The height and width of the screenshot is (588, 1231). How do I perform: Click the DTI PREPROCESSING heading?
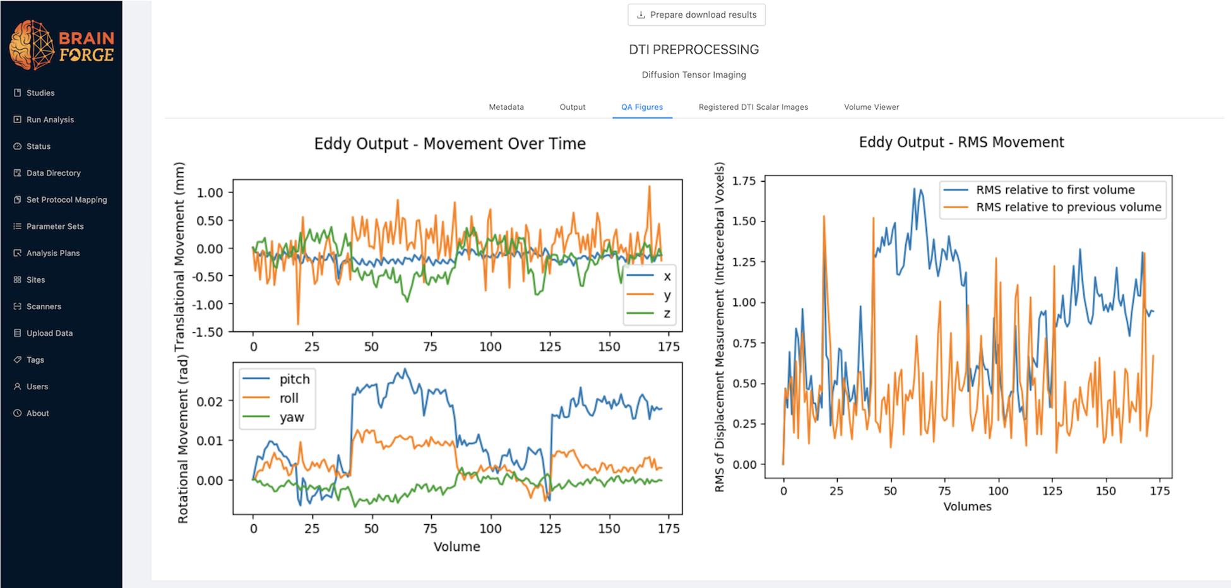click(x=694, y=49)
